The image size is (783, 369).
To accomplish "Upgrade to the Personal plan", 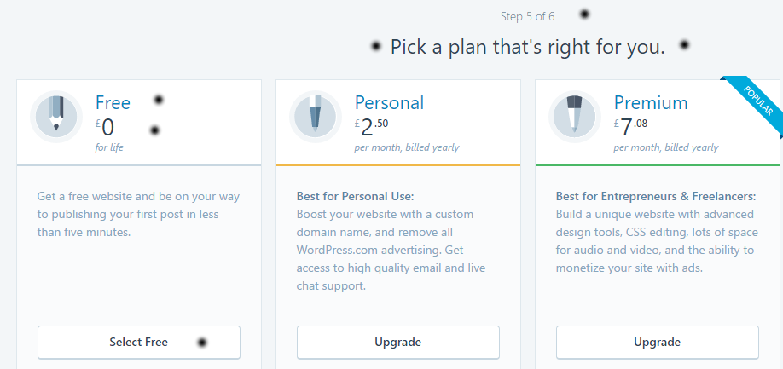I will point(397,343).
